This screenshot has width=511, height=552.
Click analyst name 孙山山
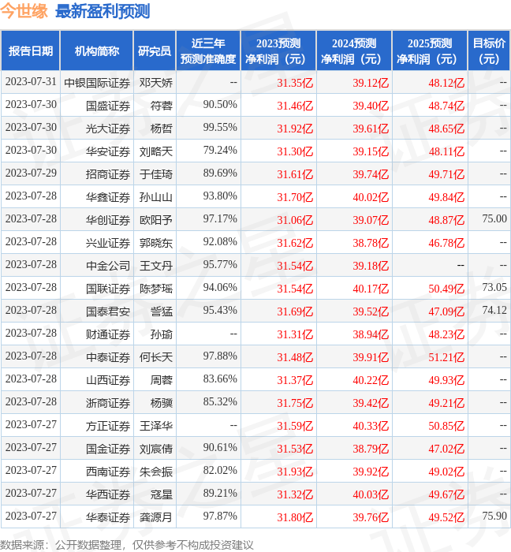(x=156, y=197)
